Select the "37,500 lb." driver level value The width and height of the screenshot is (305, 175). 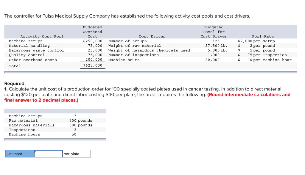coord(217,46)
